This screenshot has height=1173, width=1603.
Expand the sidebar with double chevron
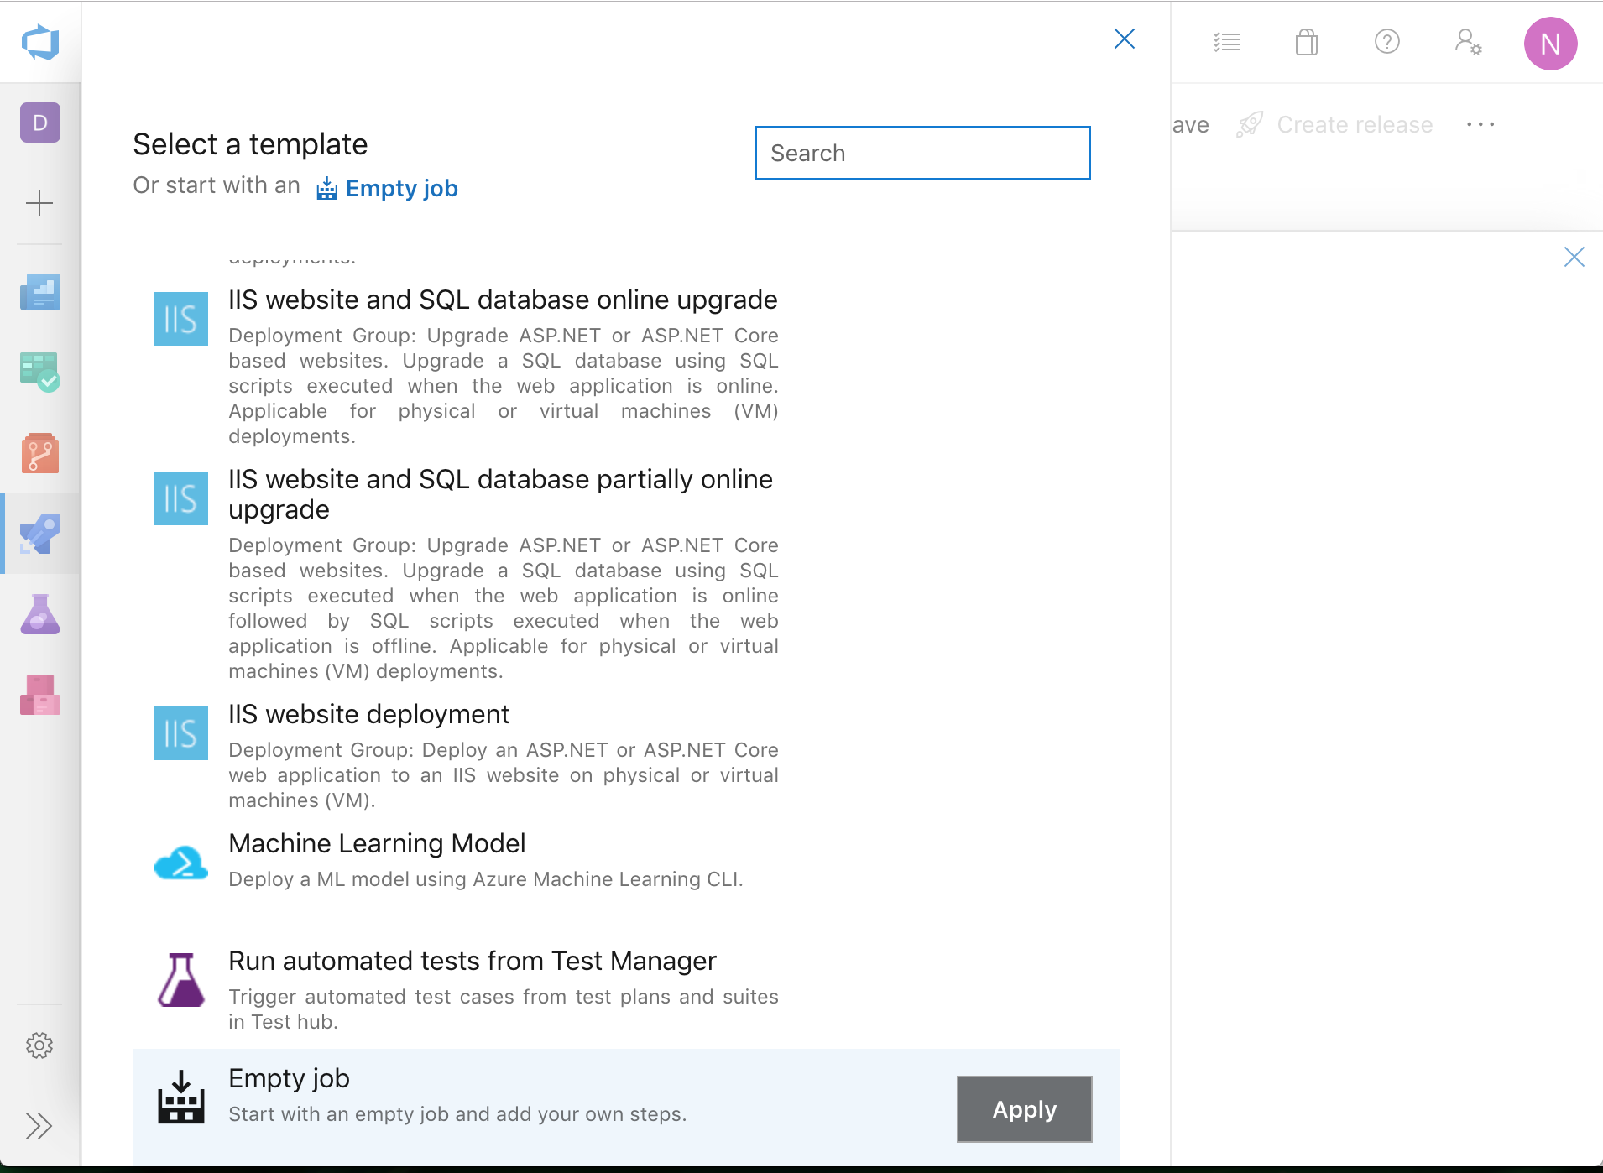39,1126
